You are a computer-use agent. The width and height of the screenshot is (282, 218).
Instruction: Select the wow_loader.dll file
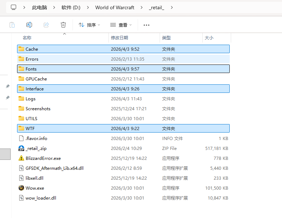(x=41, y=198)
